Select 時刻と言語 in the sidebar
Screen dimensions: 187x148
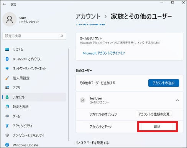click(34, 106)
